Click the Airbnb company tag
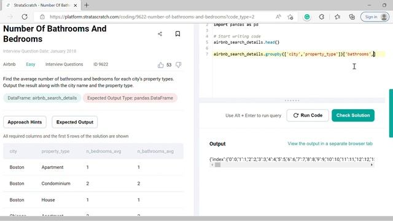Screen dimensions: 393x221 [9, 64]
